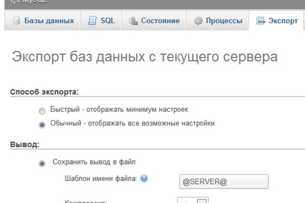Click the gear icon beside Процессы
305x203 pixels.
pyautogui.click(x=197, y=21)
